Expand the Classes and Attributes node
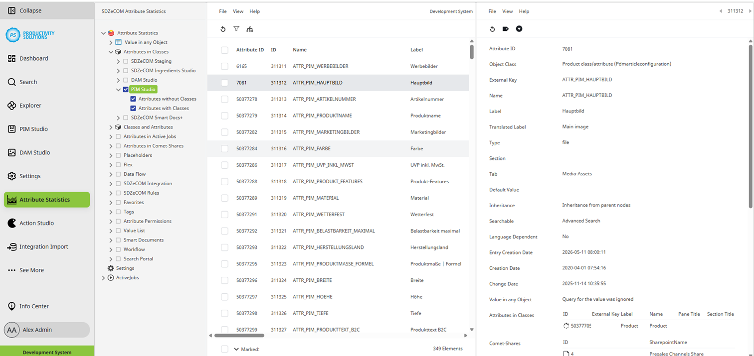Image resolution: width=754 pixels, height=356 pixels. point(111,127)
